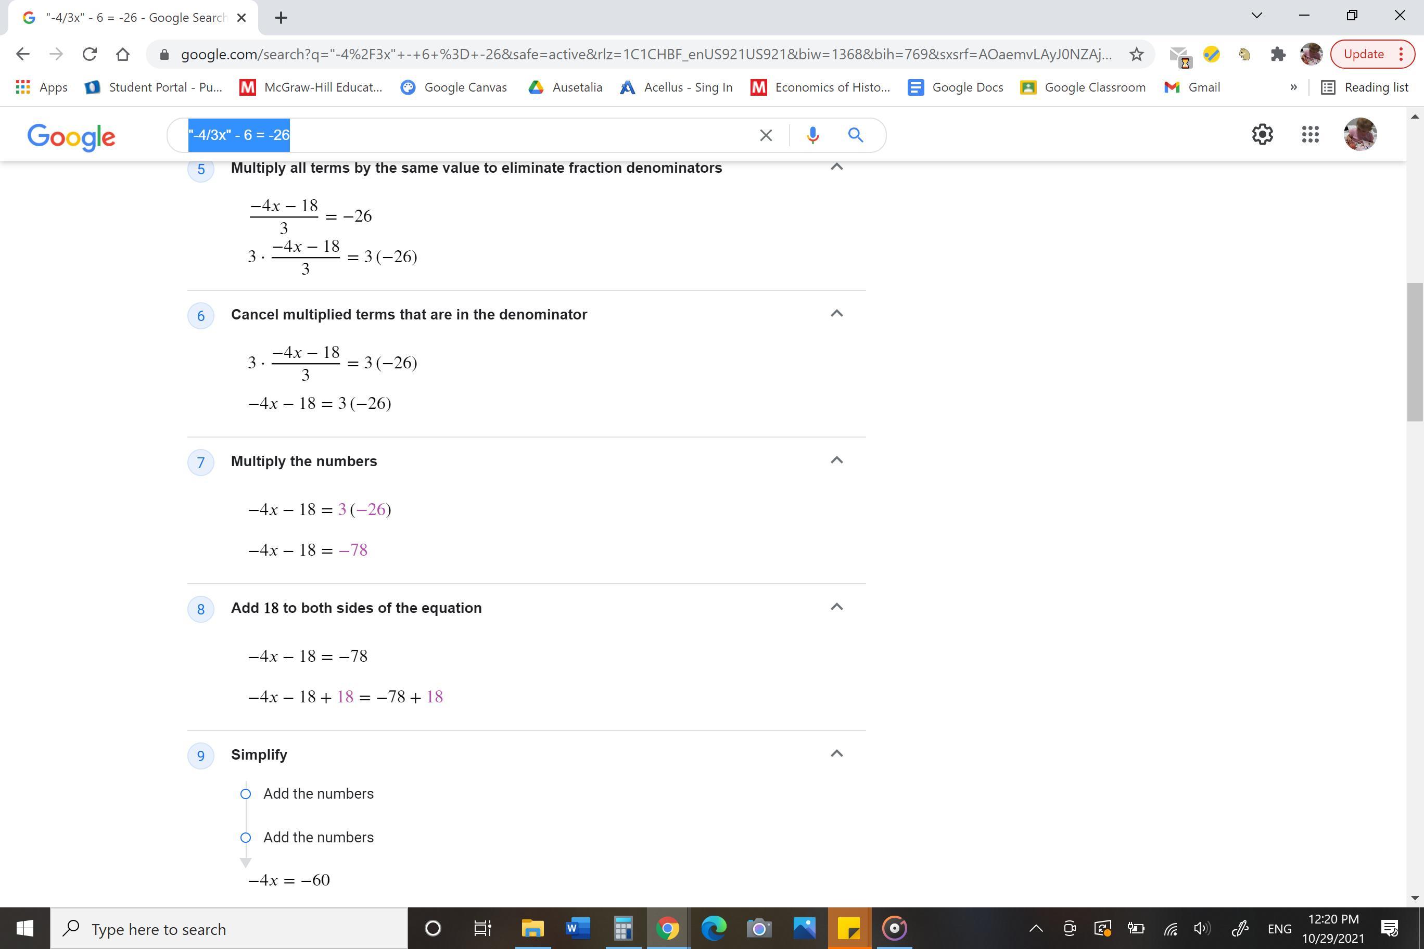The height and width of the screenshot is (949, 1424).
Task: Open Google Settings gear icon
Action: pos(1262,134)
